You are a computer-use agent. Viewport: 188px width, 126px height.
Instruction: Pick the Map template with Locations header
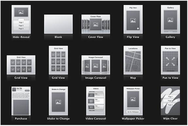[133, 60]
